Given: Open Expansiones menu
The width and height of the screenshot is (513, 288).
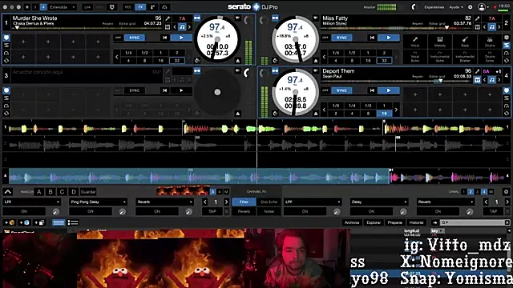Looking at the screenshot, I should [x=434, y=7].
